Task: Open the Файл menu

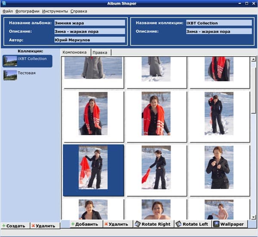Action: click(8, 11)
